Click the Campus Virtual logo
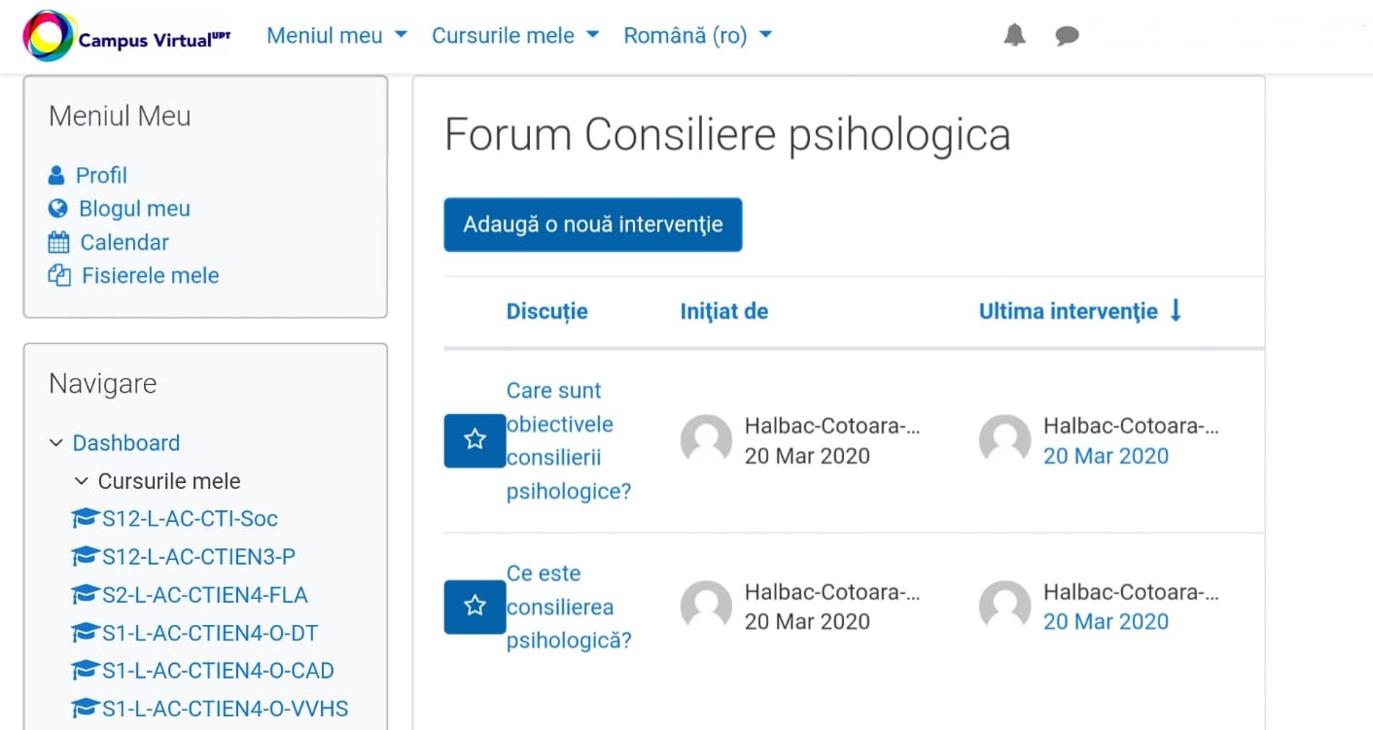Screen dimensions: 1373x730 (126, 37)
